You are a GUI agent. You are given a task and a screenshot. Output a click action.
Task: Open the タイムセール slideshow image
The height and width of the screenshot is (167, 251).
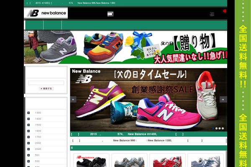tap(149, 100)
